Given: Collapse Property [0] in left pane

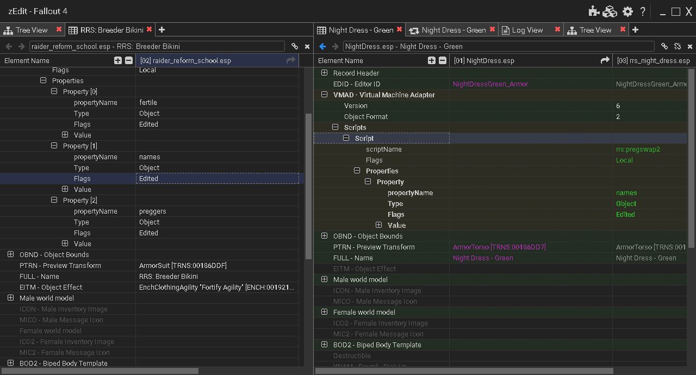Looking at the screenshot, I should (x=54, y=91).
